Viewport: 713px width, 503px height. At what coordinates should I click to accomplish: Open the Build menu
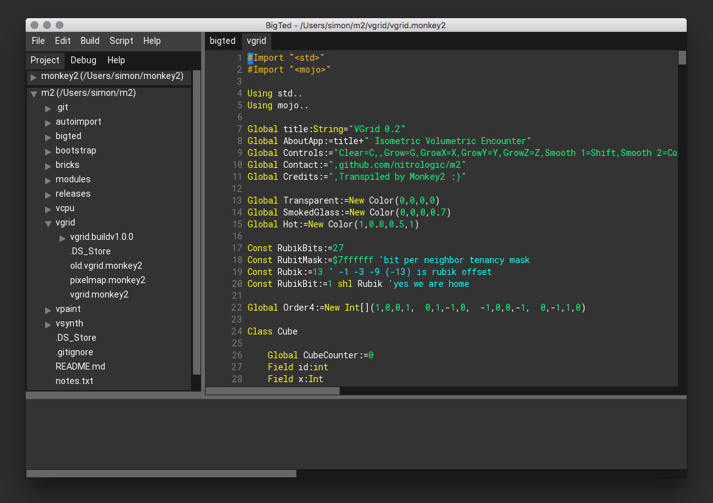point(90,41)
